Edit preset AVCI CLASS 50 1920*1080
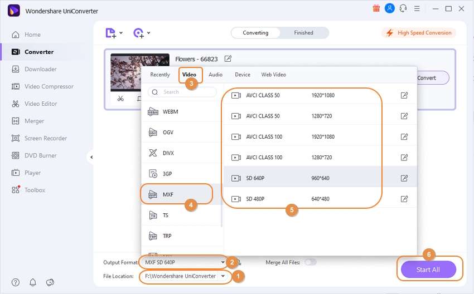 (x=404, y=95)
